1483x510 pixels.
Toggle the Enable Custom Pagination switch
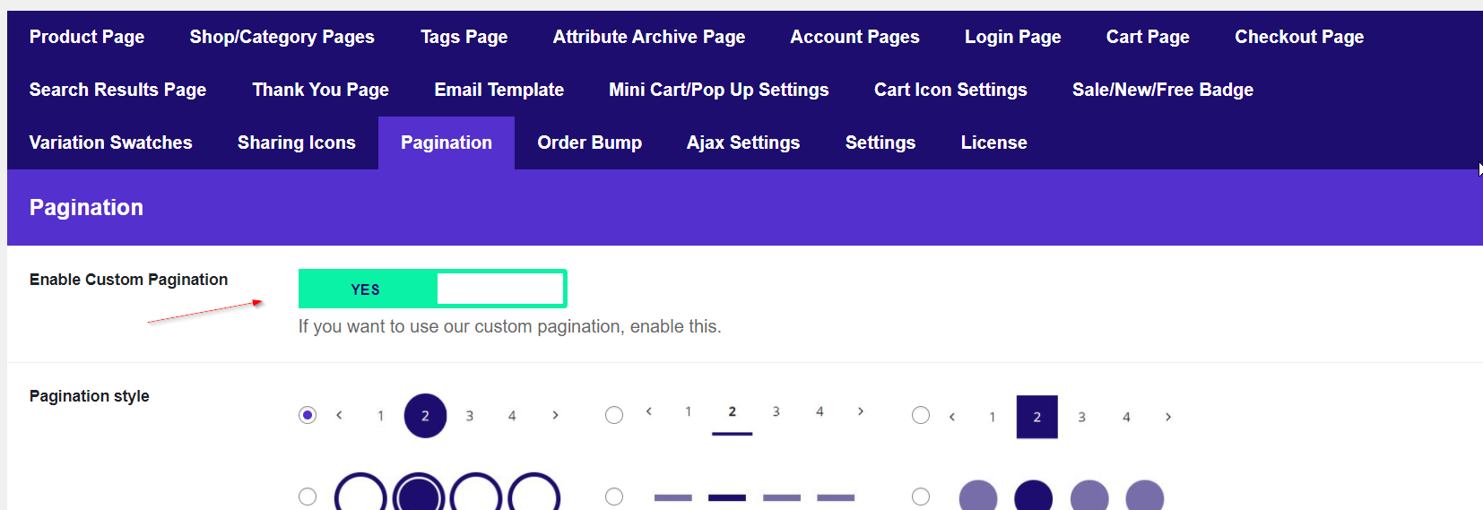432,289
